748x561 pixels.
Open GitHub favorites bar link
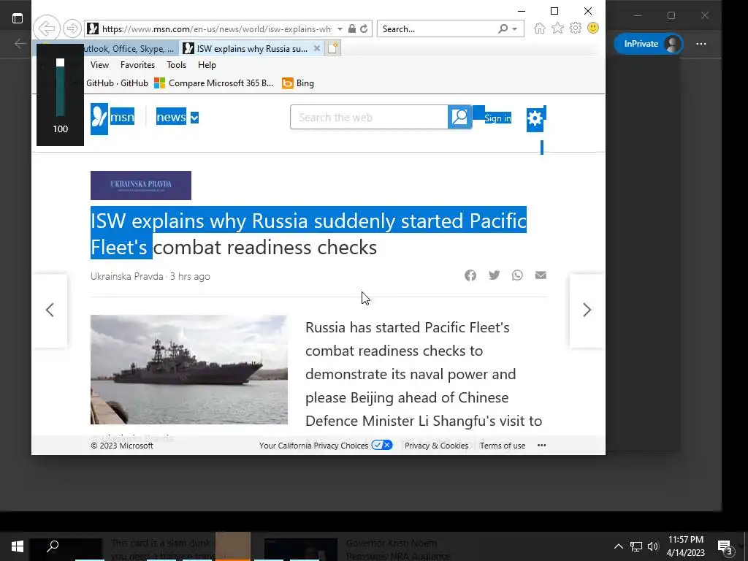coord(117,83)
